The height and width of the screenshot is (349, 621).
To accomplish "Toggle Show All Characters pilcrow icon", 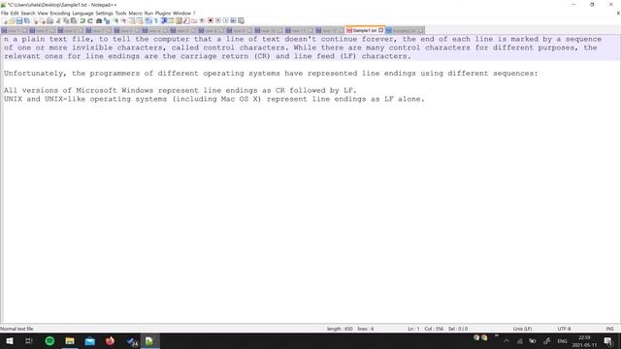I will pos(156,20).
